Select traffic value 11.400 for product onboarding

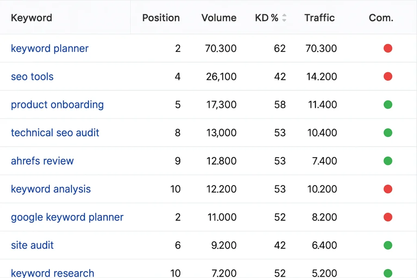(x=323, y=105)
